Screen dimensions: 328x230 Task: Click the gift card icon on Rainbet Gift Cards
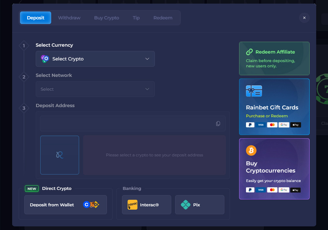(x=254, y=91)
